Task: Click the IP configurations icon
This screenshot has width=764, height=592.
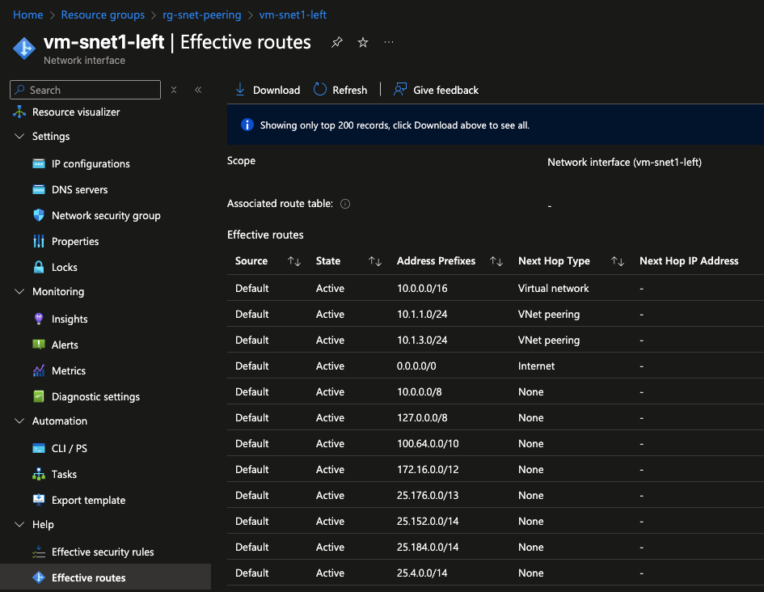Action: 39,163
